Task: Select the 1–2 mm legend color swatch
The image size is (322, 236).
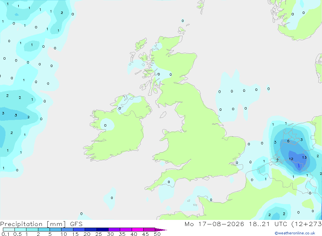Action: click(x=32, y=230)
